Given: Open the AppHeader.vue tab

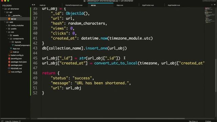Looking at the screenshot, I should (174, 5).
